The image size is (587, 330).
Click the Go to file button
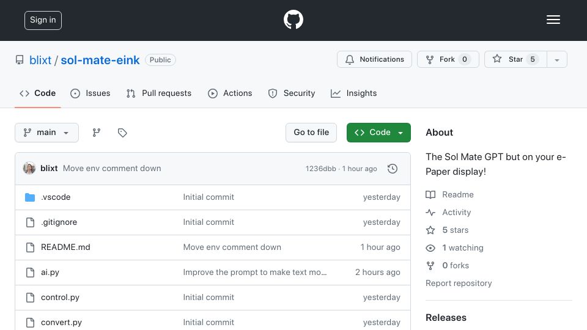[311, 133]
